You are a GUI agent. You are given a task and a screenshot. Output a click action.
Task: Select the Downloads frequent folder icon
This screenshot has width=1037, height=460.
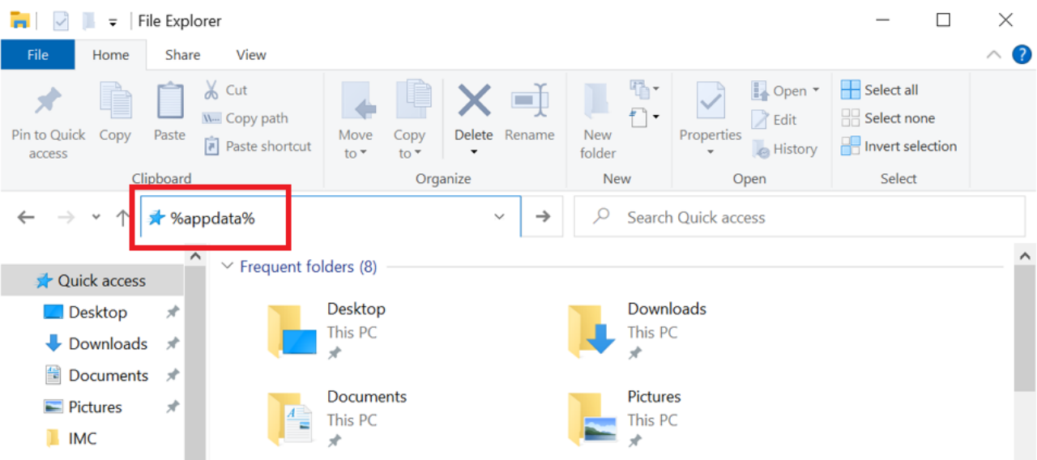click(x=591, y=331)
